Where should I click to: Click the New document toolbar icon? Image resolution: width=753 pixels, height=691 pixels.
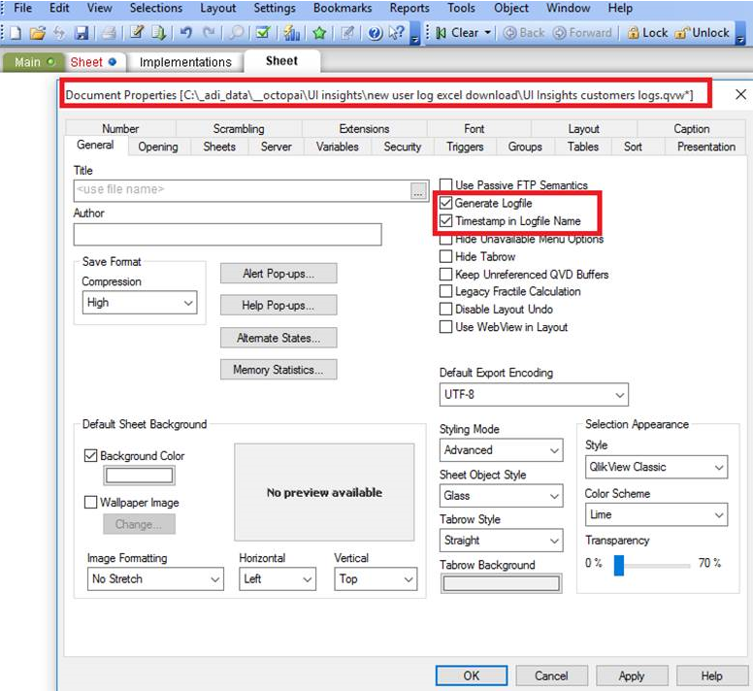[x=16, y=33]
